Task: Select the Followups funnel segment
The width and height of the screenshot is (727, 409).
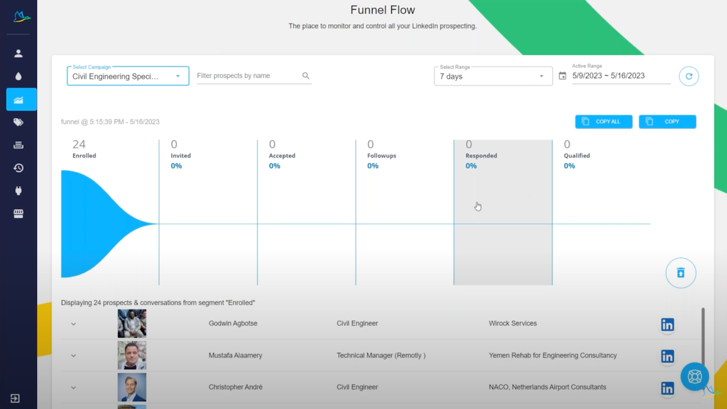Action: point(405,212)
